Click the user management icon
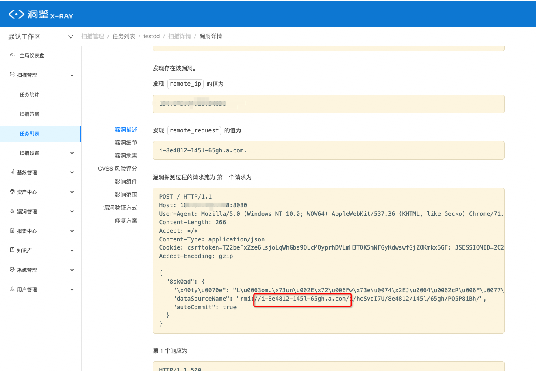Screen dimensions: 536x371 pos(12,289)
